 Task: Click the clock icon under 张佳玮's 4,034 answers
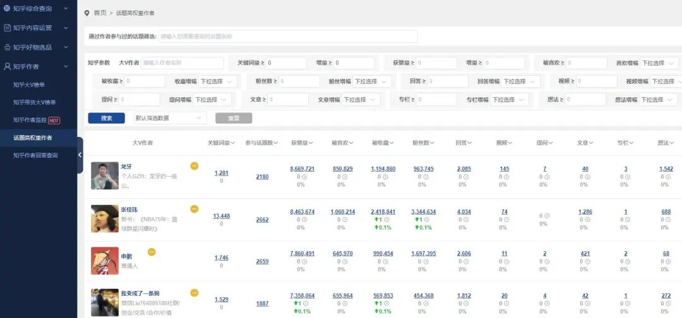click(x=466, y=220)
